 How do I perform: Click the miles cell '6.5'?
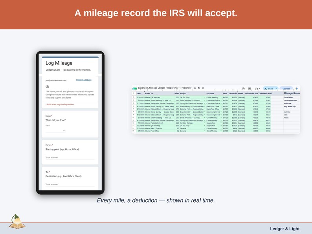click(x=178, y=128)
